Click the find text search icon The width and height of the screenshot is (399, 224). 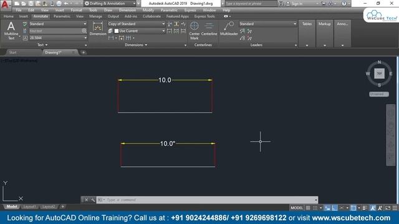pos(84,30)
